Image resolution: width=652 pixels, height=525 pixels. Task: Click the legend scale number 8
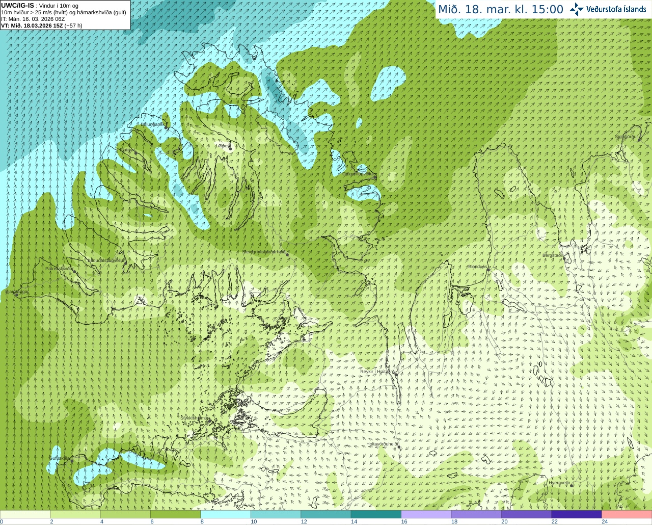(202, 521)
